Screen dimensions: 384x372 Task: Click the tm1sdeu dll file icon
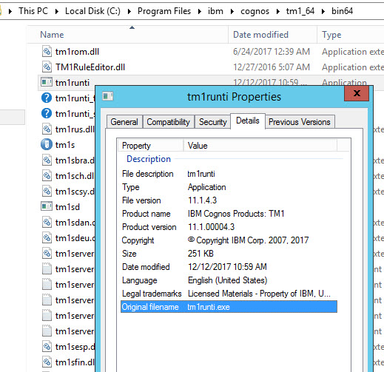(x=47, y=238)
